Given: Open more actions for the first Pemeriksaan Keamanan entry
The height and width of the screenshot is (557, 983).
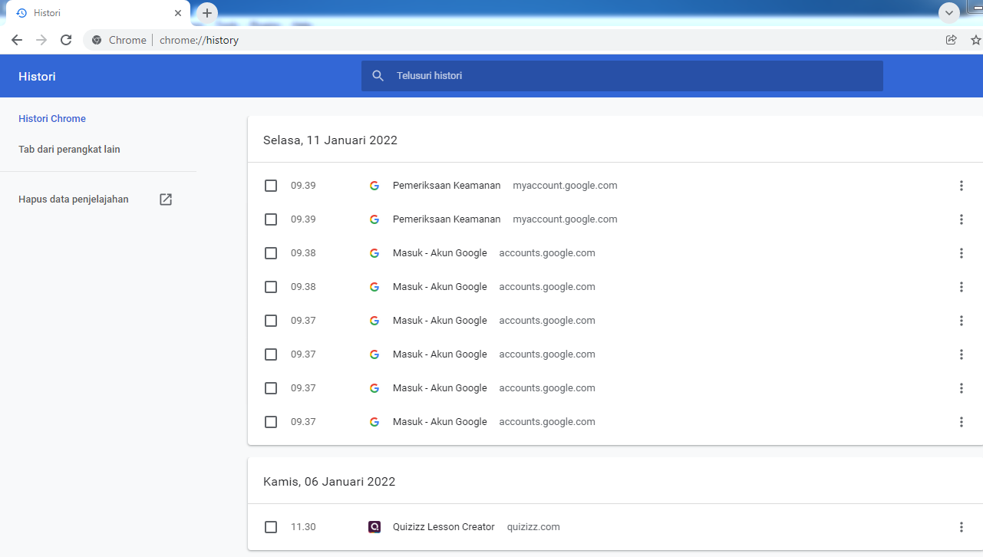Looking at the screenshot, I should click(x=962, y=186).
